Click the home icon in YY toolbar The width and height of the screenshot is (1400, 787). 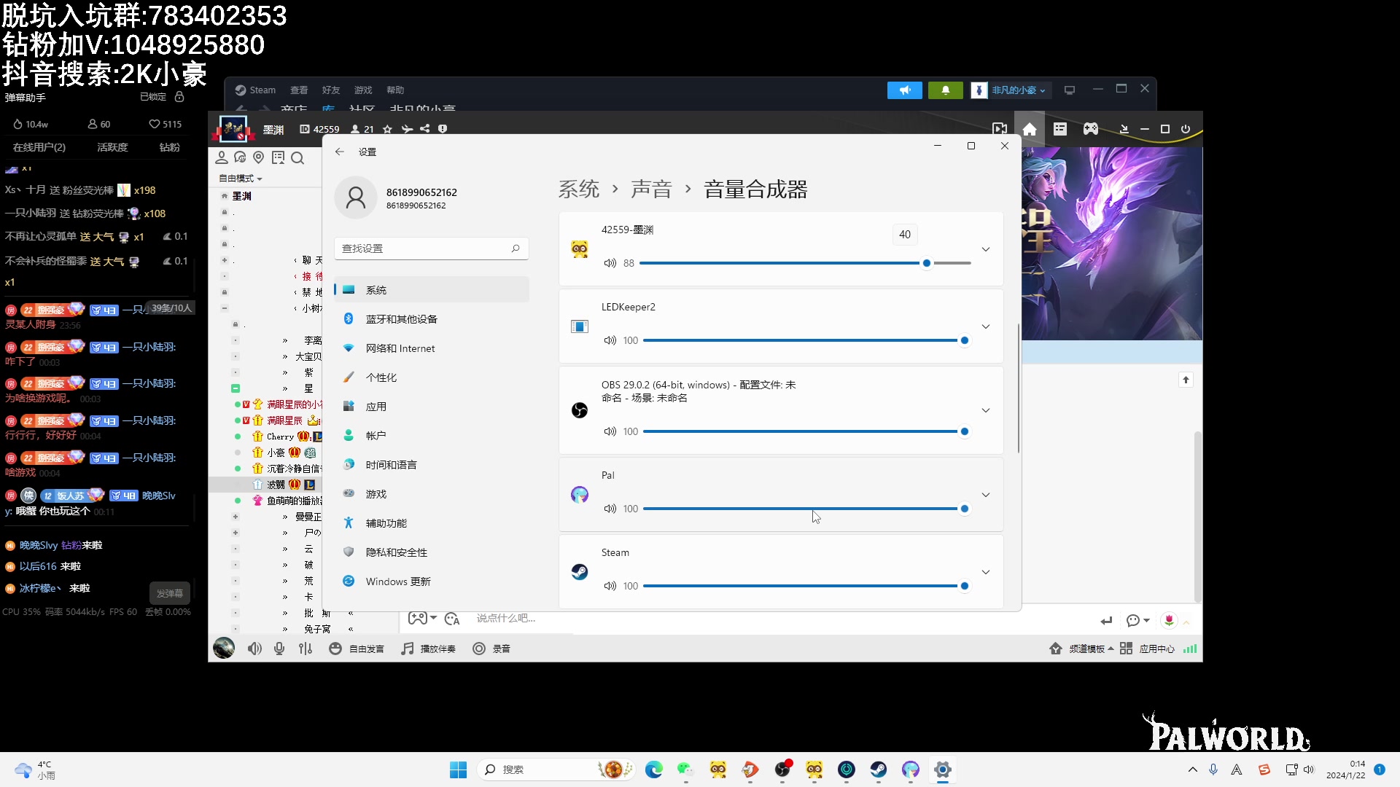pyautogui.click(x=1030, y=129)
